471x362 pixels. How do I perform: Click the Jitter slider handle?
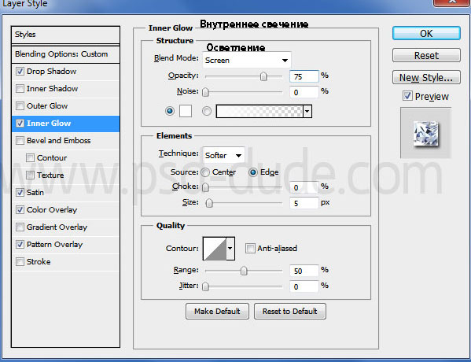point(205,286)
